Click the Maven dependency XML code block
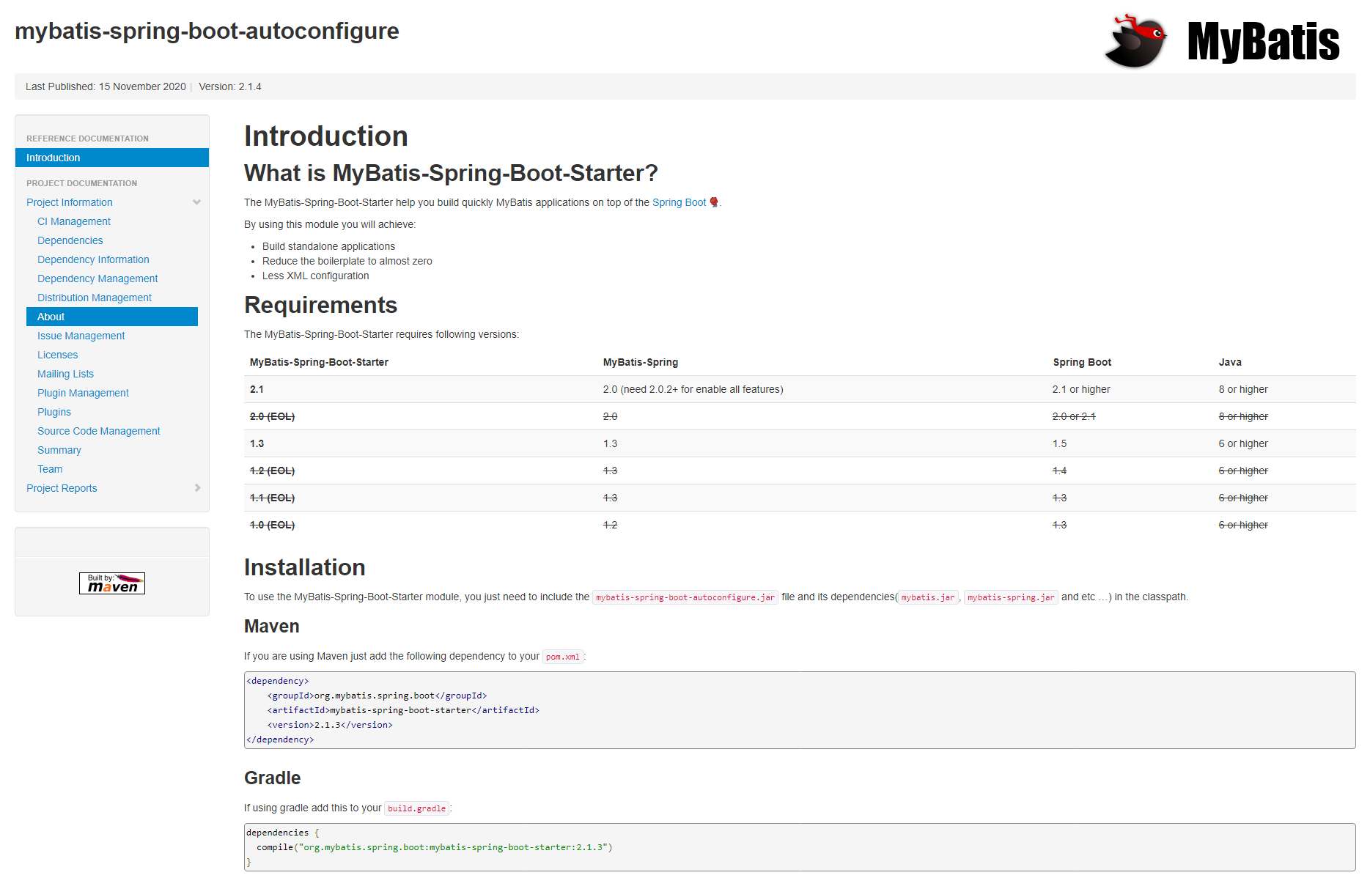 tap(800, 710)
